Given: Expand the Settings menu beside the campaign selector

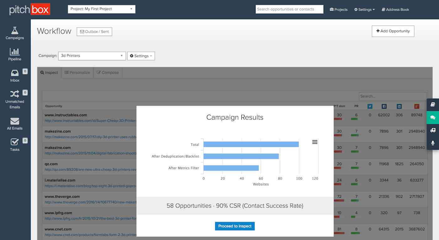Looking at the screenshot, I should coord(141,56).
